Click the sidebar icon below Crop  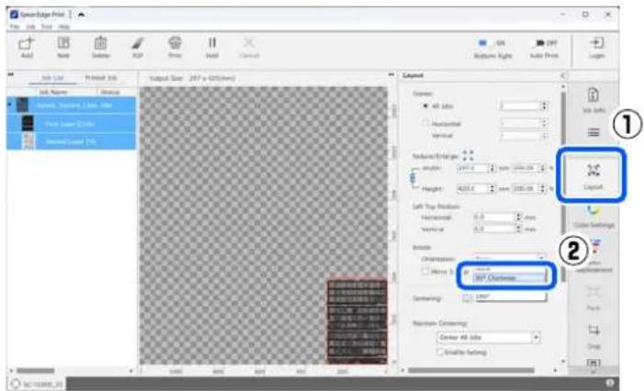click(x=593, y=363)
